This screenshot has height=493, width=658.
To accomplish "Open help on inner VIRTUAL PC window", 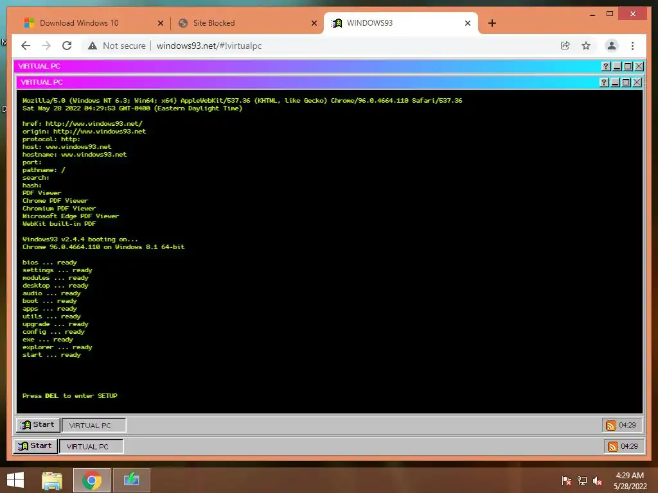I will point(604,82).
